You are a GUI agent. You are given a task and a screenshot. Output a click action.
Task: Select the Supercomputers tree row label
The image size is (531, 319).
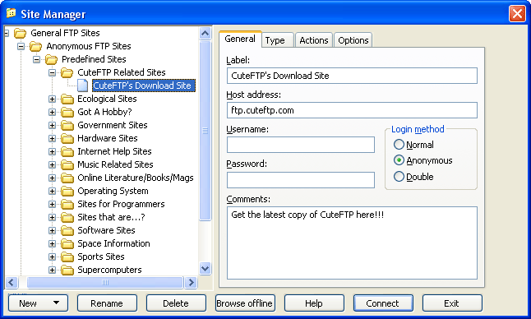click(109, 270)
